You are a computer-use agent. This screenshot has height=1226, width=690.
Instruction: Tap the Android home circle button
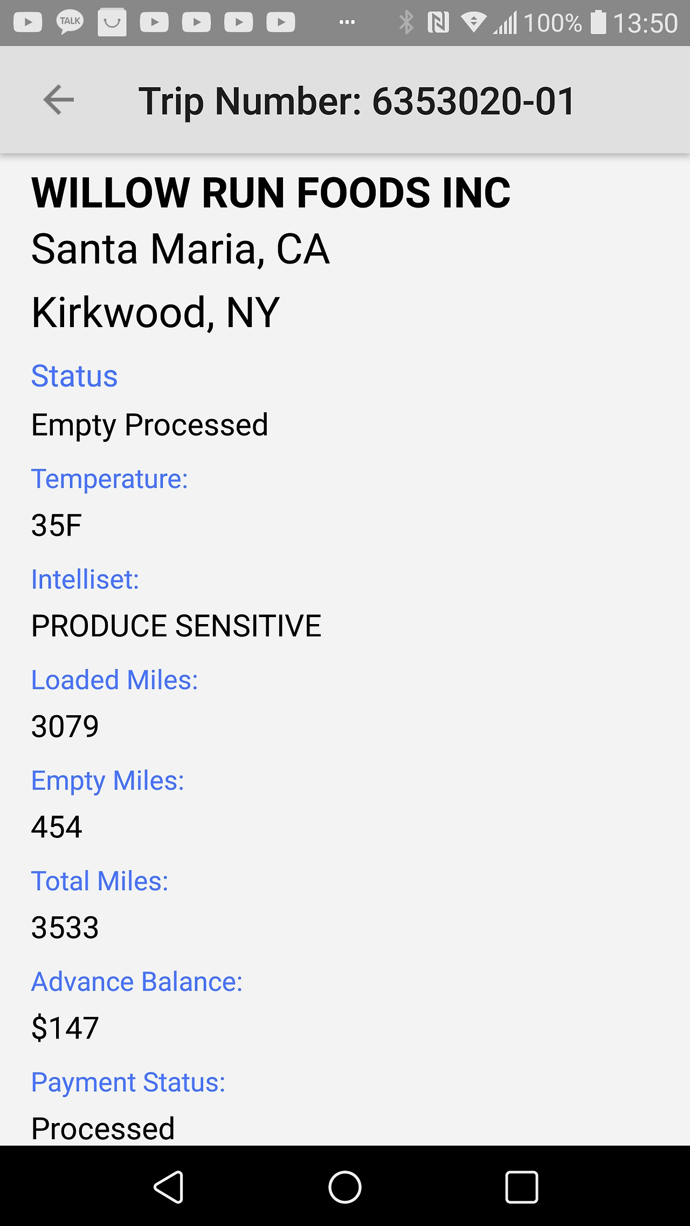click(345, 1187)
